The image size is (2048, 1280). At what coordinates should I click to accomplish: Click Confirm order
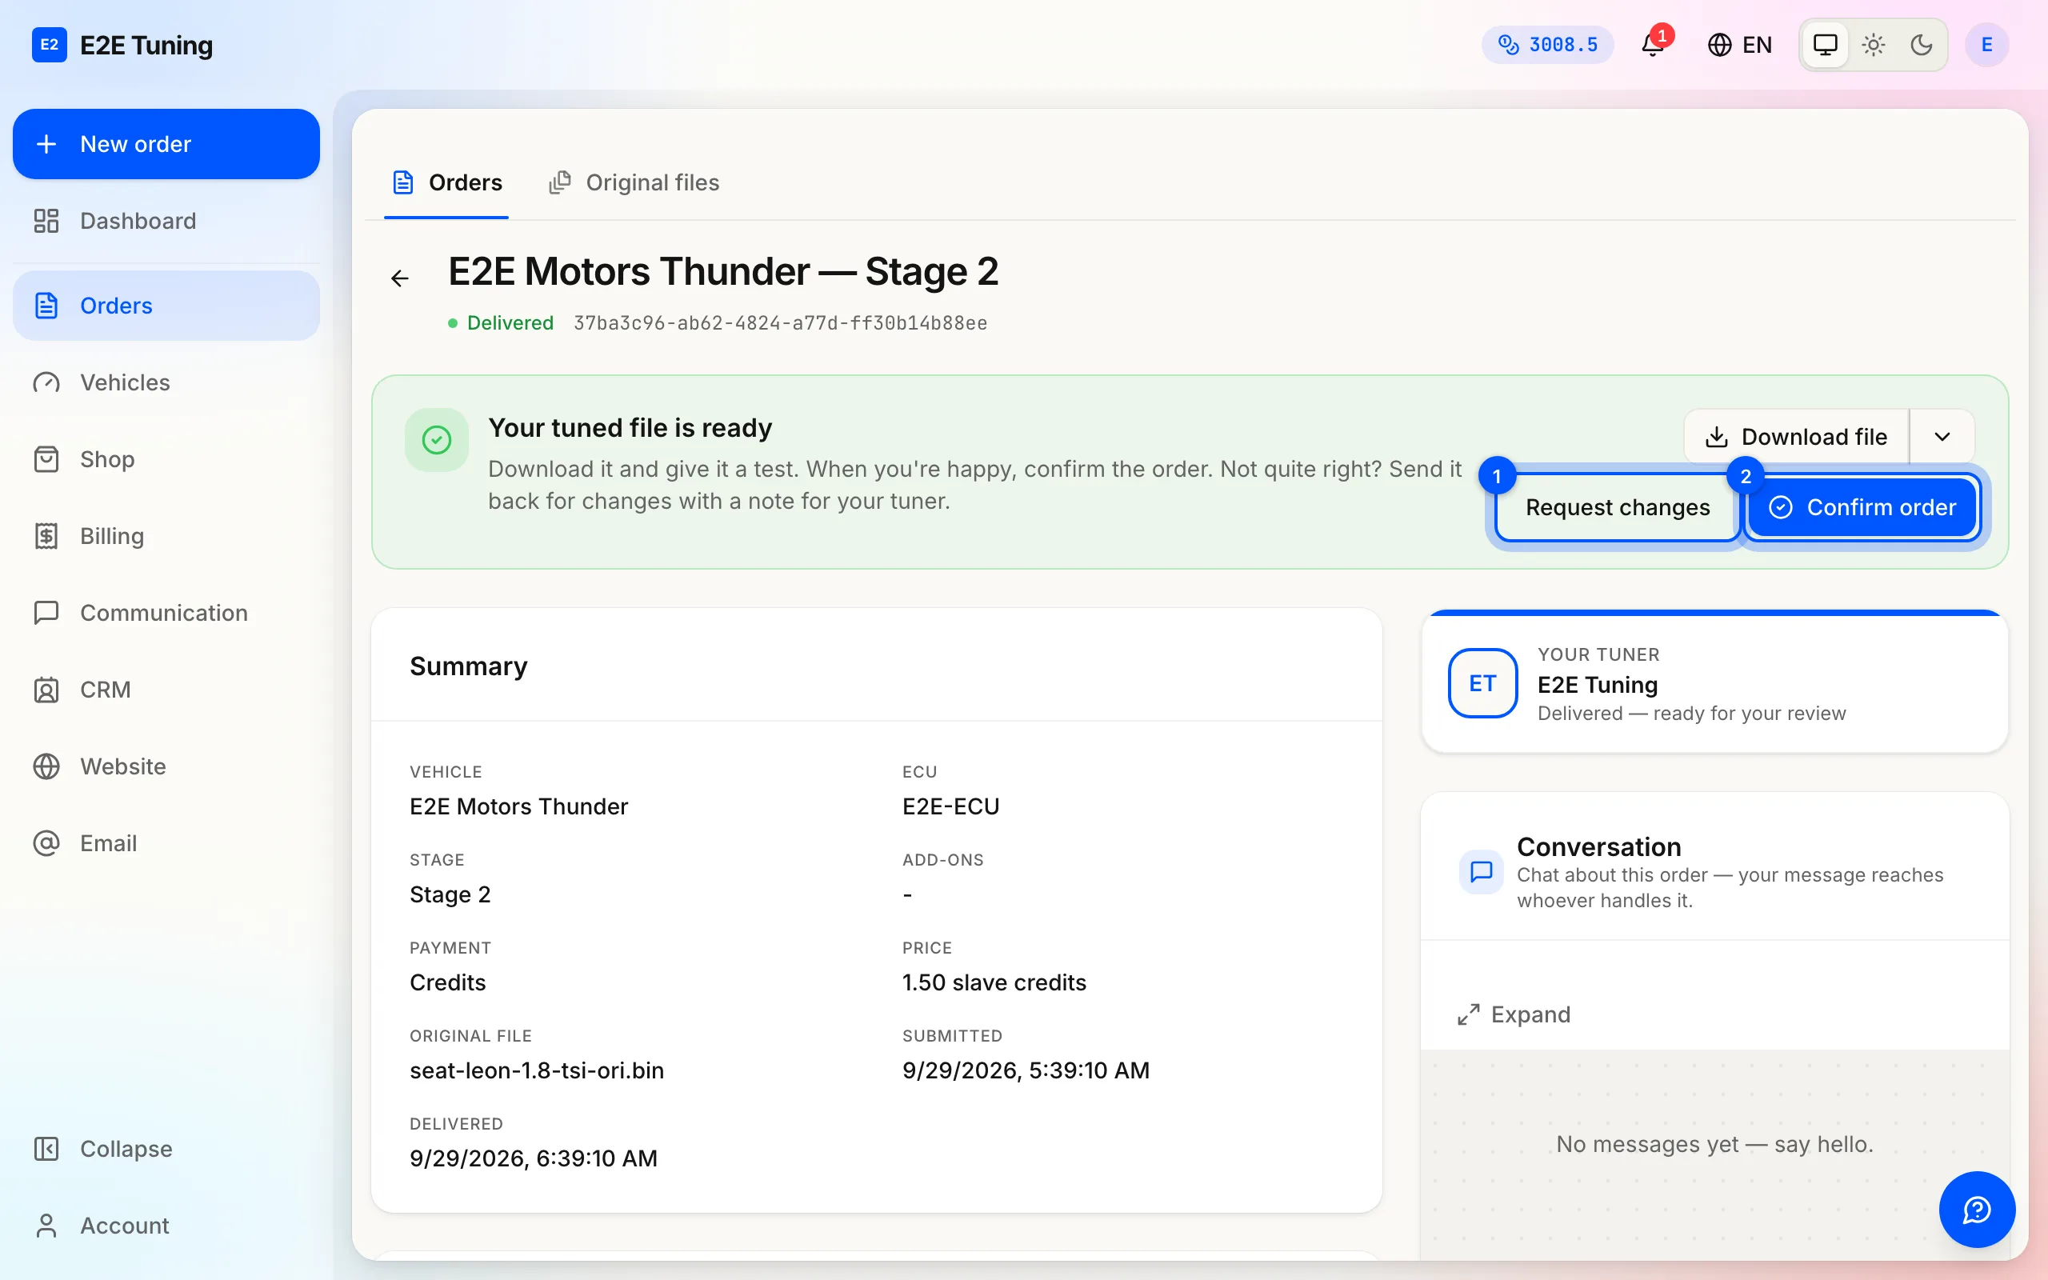pos(1862,507)
